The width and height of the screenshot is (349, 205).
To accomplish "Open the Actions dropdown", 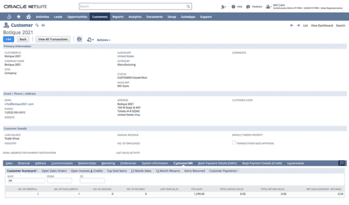I will pyautogui.click(x=104, y=40).
